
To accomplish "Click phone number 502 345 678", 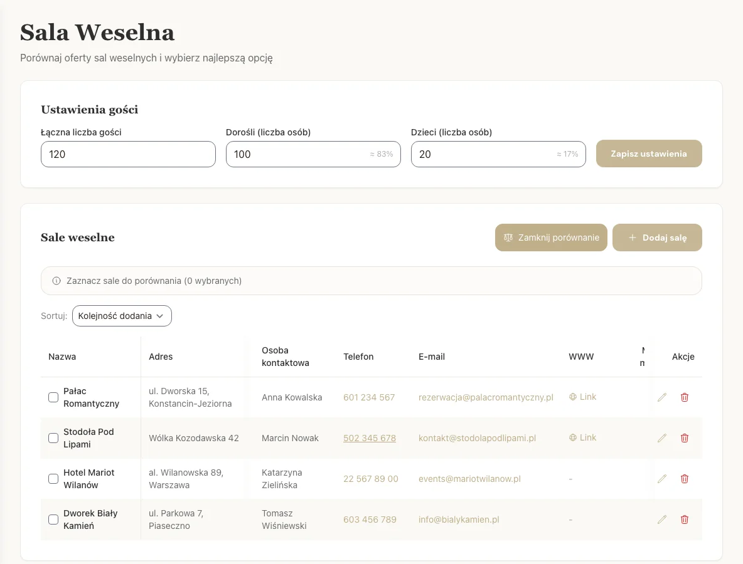I will click(370, 438).
